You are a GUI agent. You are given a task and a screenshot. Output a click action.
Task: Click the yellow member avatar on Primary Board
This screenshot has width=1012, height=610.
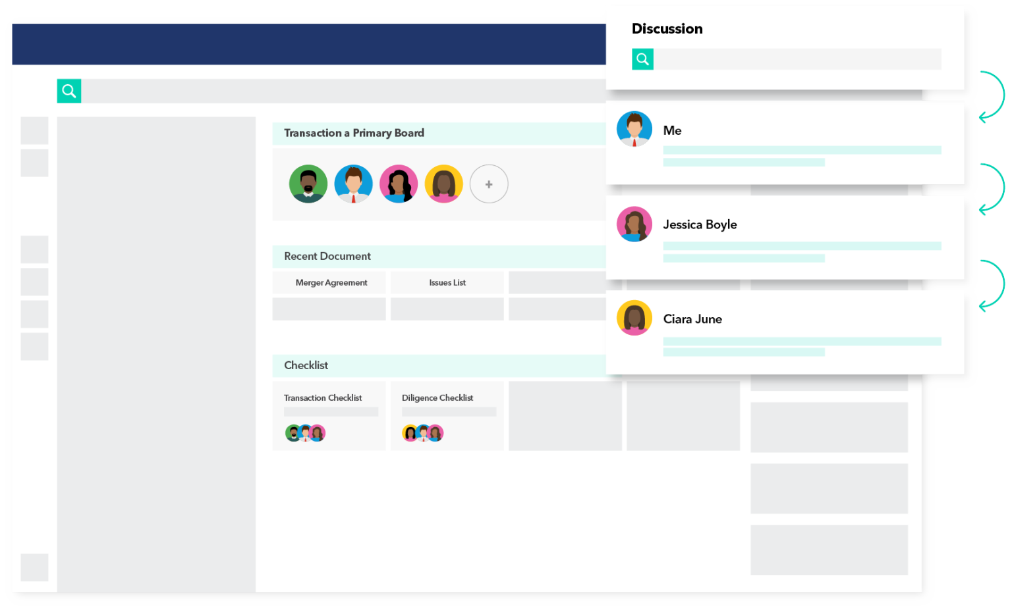click(443, 184)
